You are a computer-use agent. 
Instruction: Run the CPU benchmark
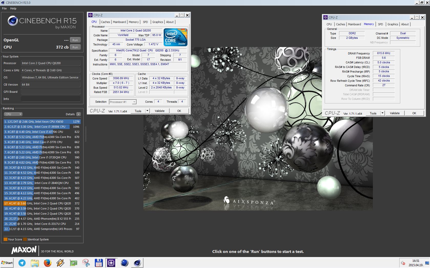click(x=75, y=47)
